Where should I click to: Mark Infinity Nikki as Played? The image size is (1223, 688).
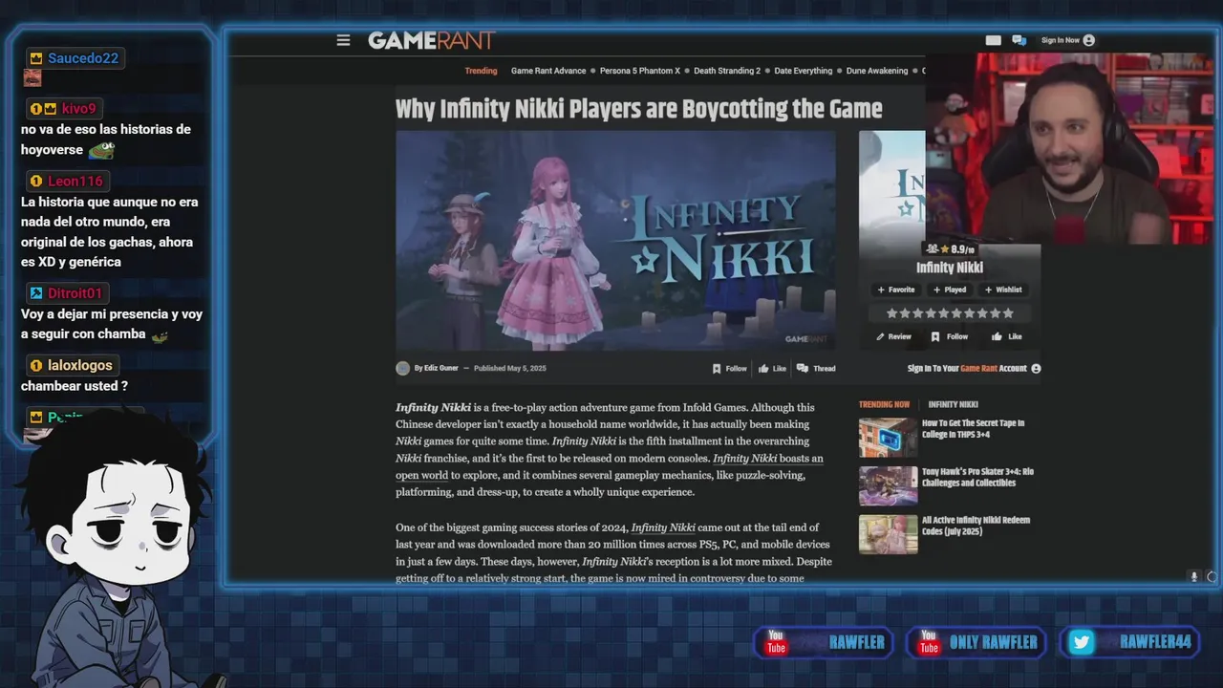tap(950, 290)
